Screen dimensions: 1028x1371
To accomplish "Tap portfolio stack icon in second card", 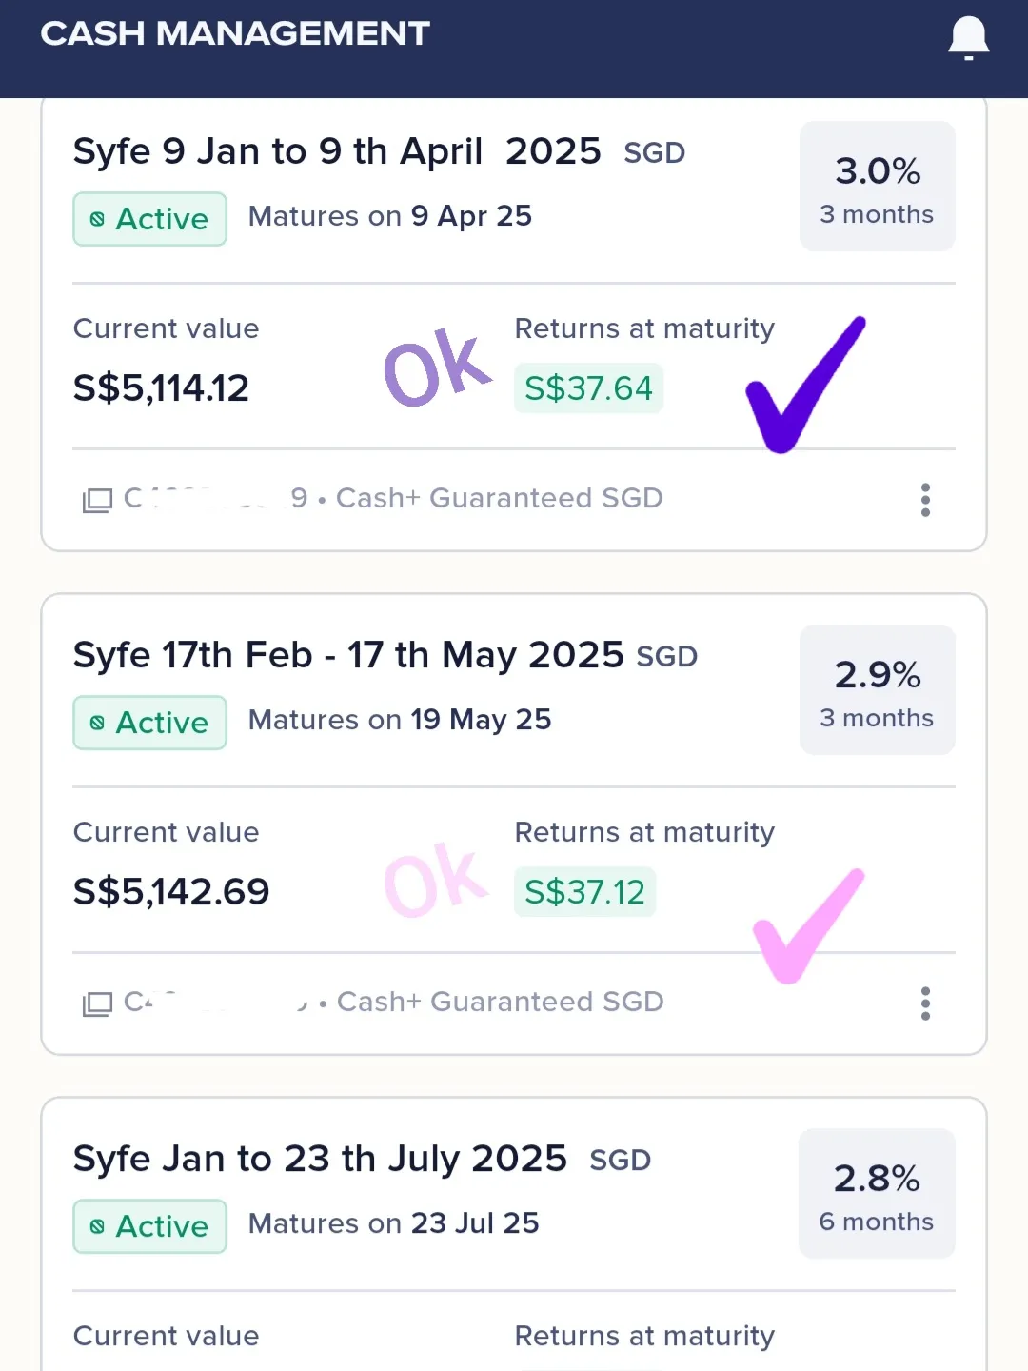I will point(97,1003).
